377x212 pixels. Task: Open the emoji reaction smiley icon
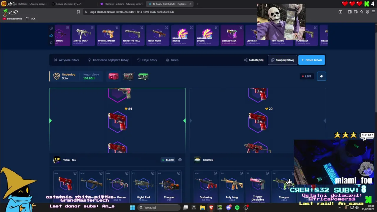(x=180, y=160)
